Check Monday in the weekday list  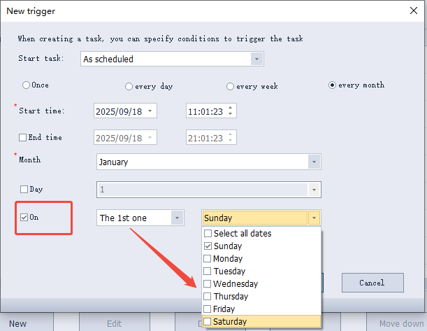(208, 259)
